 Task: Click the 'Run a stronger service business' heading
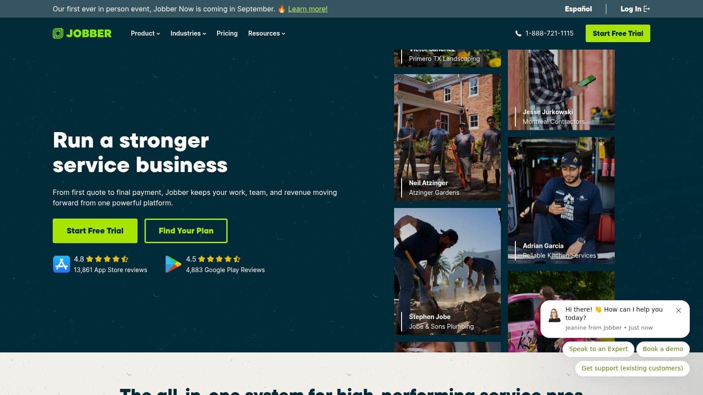(140, 153)
